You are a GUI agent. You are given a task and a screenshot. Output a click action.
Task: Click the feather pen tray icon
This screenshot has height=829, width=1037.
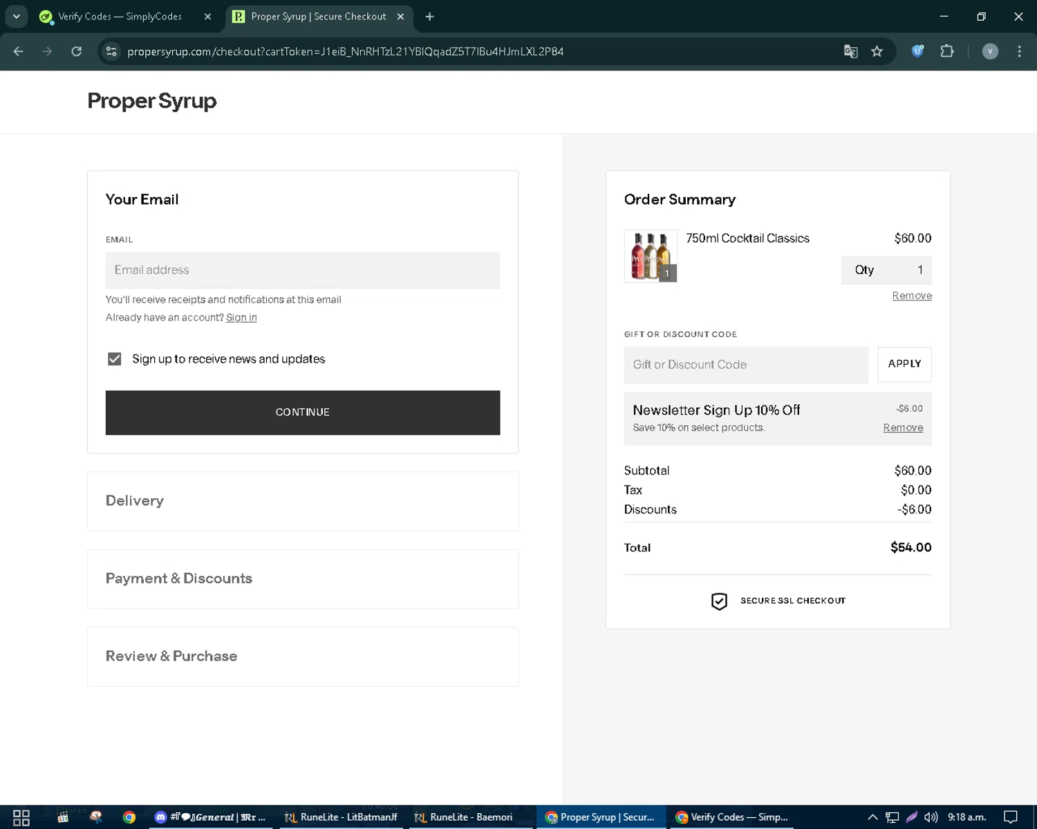pyautogui.click(x=912, y=817)
